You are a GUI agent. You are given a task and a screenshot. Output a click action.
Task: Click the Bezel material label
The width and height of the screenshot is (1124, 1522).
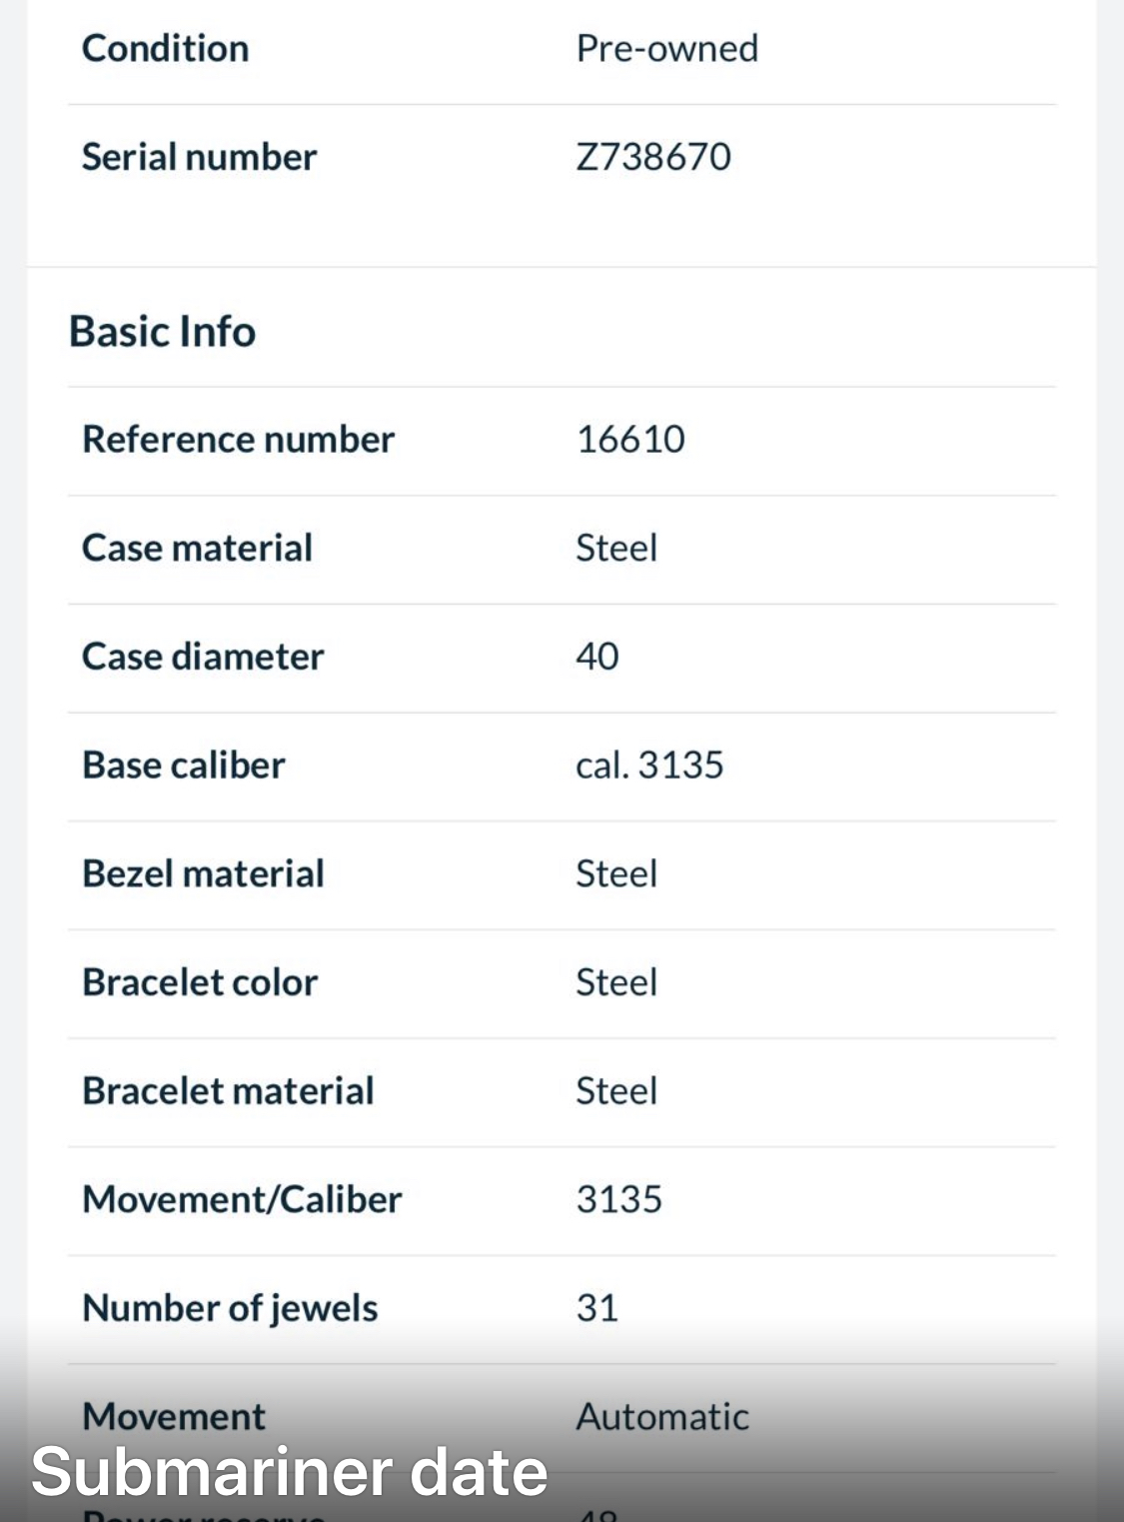[203, 874]
